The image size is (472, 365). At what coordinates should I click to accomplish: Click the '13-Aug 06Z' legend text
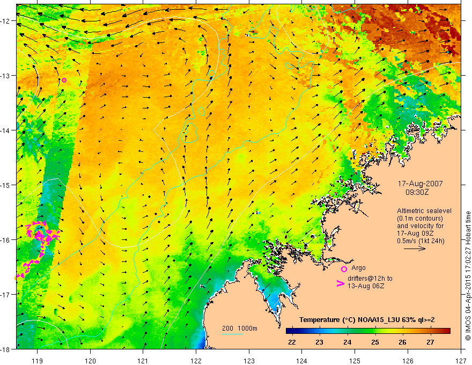(366, 286)
